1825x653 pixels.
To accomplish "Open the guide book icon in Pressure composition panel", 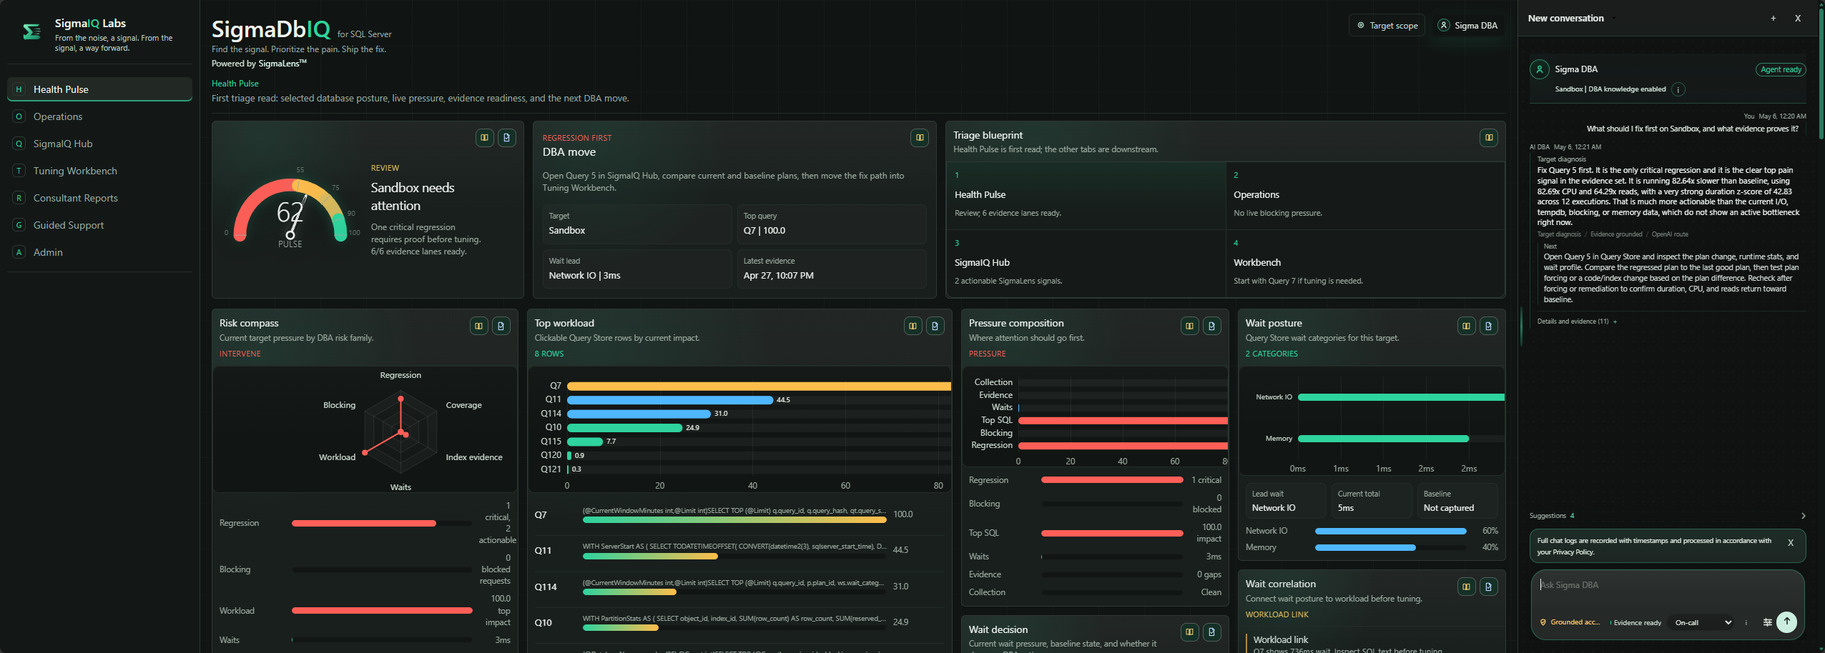I will tap(1190, 326).
